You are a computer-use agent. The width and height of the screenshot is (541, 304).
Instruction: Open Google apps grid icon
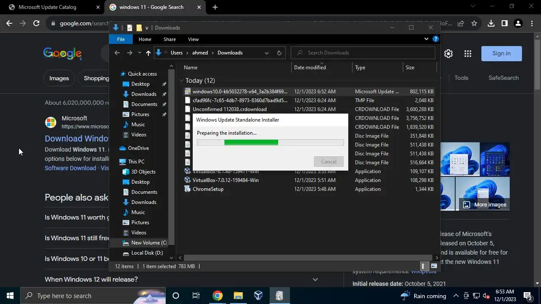(467, 54)
